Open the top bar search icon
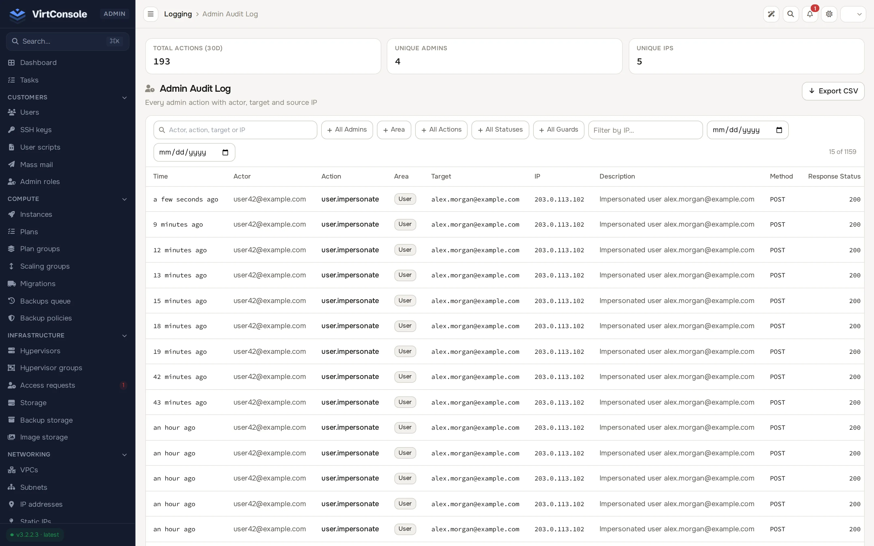 pyautogui.click(x=791, y=14)
